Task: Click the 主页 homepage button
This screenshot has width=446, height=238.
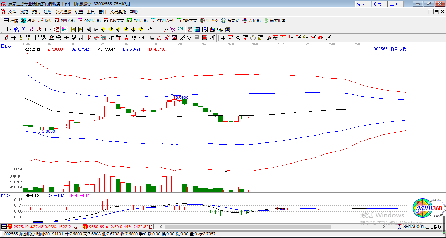Action: [396, 4]
